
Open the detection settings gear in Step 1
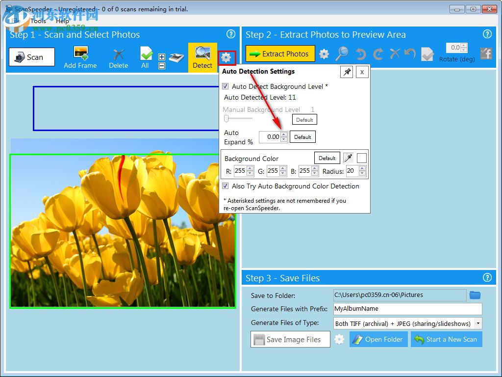tap(226, 58)
